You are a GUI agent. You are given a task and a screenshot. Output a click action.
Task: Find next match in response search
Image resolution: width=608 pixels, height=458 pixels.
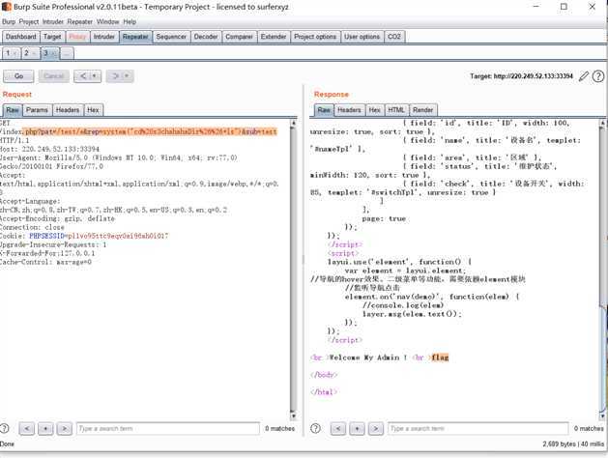tap(375, 429)
